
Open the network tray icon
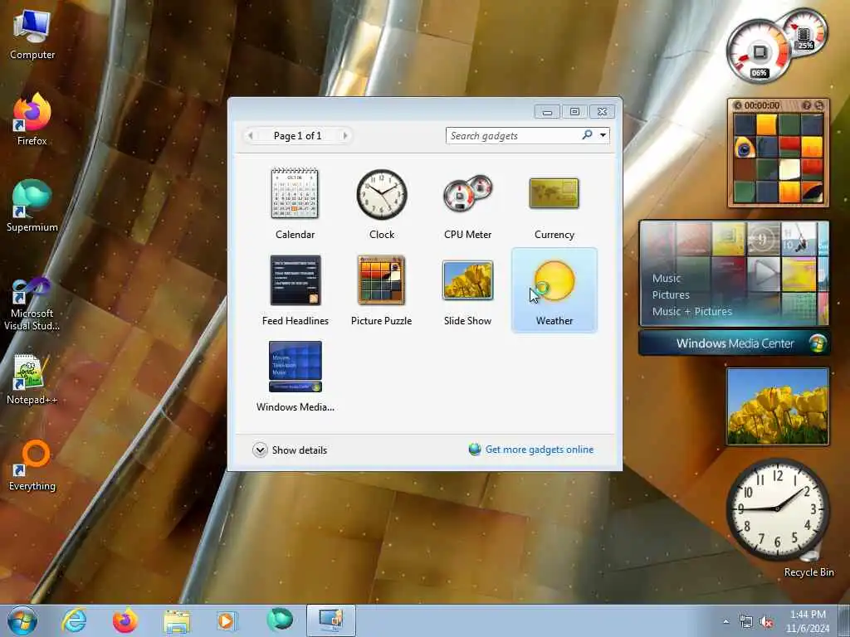tap(746, 622)
